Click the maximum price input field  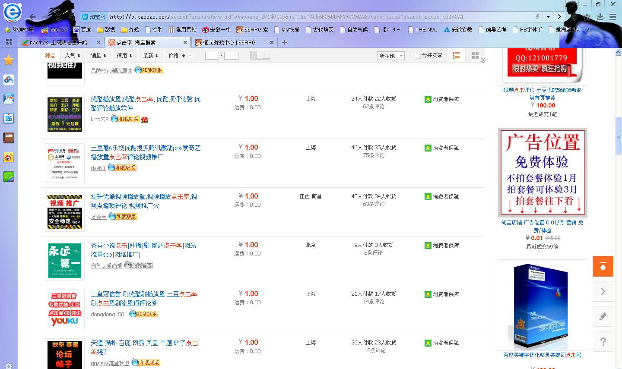[x=231, y=56]
